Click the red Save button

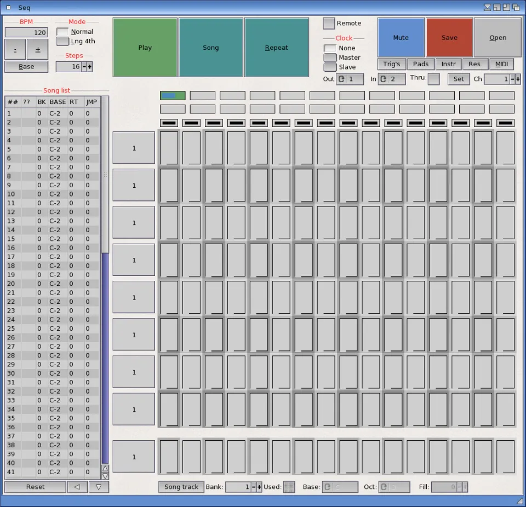coord(449,38)
